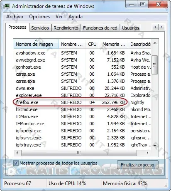Screen dimensions: 171x191
Task: Click the 262.796 KB memory value
Action: coord(113,102)
